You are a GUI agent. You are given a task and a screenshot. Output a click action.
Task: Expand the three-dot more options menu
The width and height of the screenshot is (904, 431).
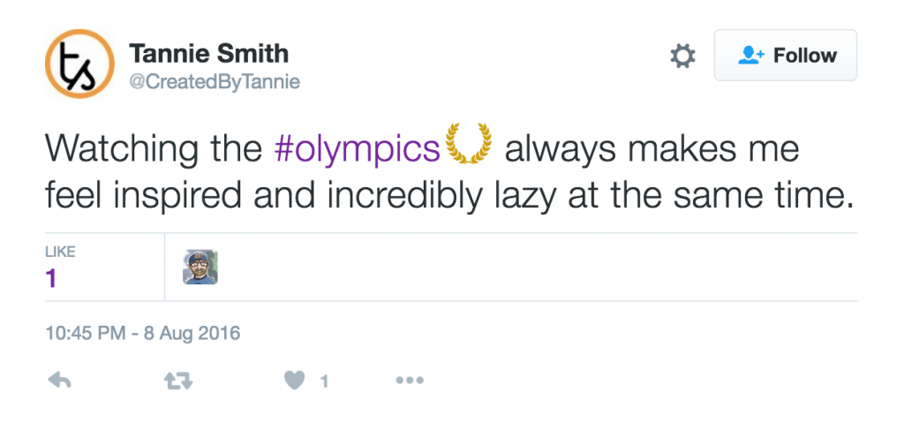(x=410, y=381)
